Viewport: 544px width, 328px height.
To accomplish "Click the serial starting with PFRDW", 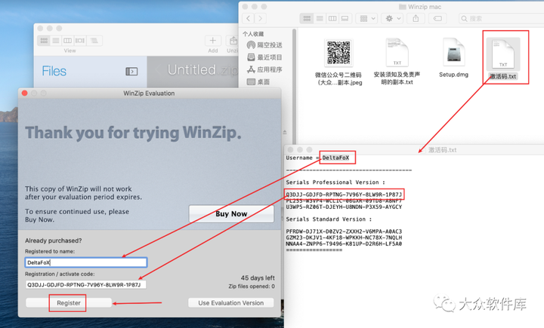I will click(x=344, y=231).
